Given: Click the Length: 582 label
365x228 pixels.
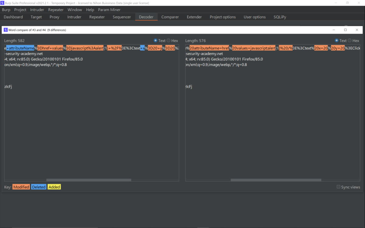Looking at the screenshot, I should [14, 40].
